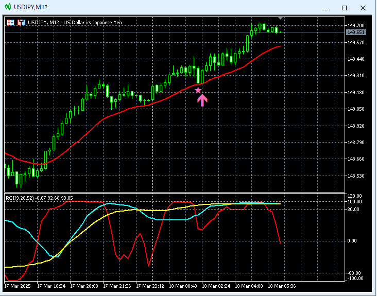377x296 pixels.
Task: Click the -80.00 RCI scale label
Action: tap(354, 273)
